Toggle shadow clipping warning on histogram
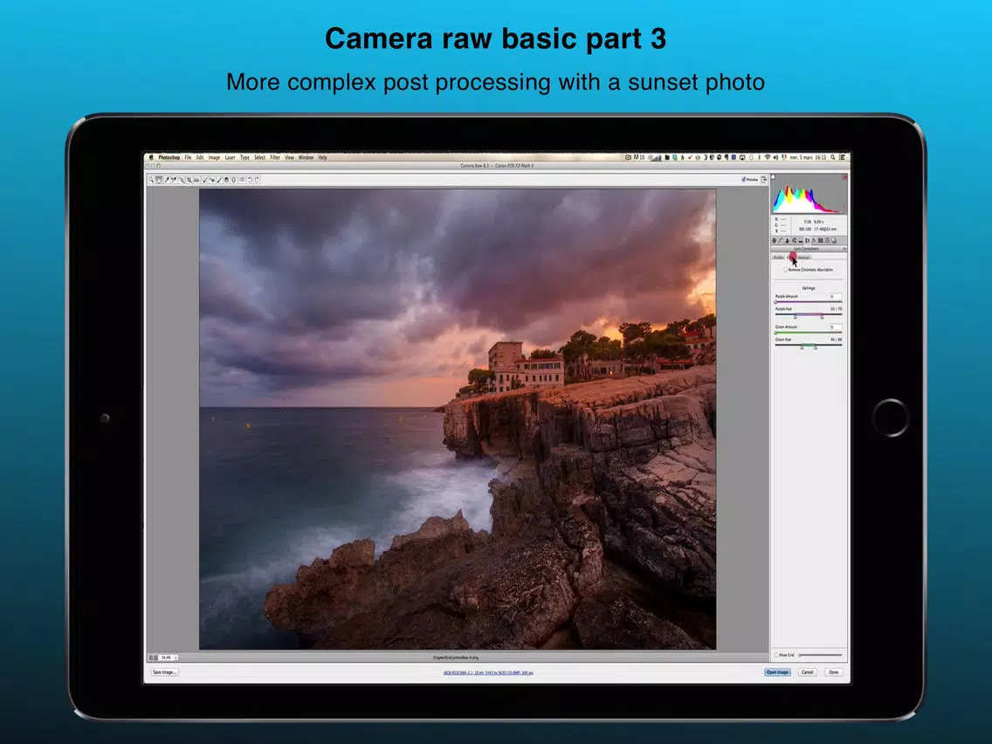This screenshot has height=744, width=992. 773,176
